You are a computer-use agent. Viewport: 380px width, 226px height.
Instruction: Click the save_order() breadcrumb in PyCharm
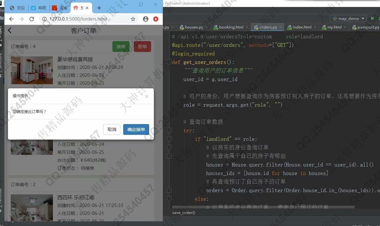tap(184, 213)
